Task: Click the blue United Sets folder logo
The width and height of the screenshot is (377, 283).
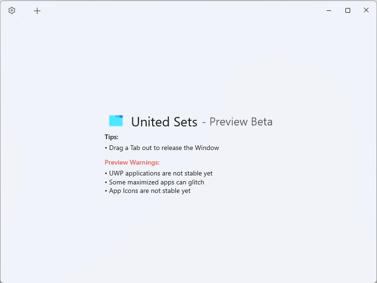Action: (116, 121)
